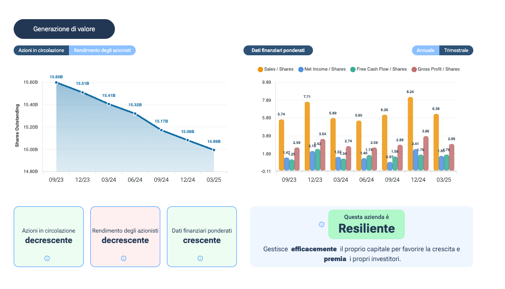This screenshot has height=289, width=505.
Task: Click info icon in Dati finanziari ponderati card
Action: [x=200, y=258]
